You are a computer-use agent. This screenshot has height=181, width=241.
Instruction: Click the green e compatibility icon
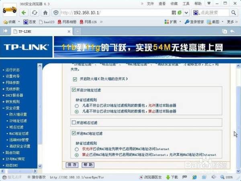click(x=180, y=12)
